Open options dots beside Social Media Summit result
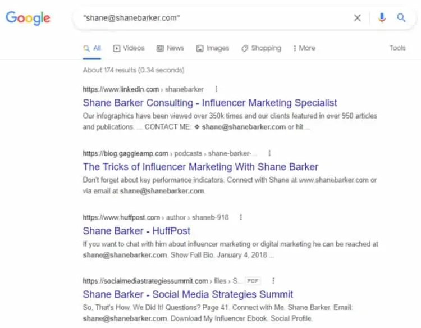The height and width of the screenshot is (328, 421). point(273,281)
